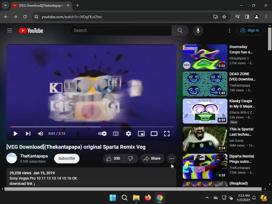Viewport: 272px width, 204px height.
Task: Open Chrome profile icon
Action: [257, 17]
